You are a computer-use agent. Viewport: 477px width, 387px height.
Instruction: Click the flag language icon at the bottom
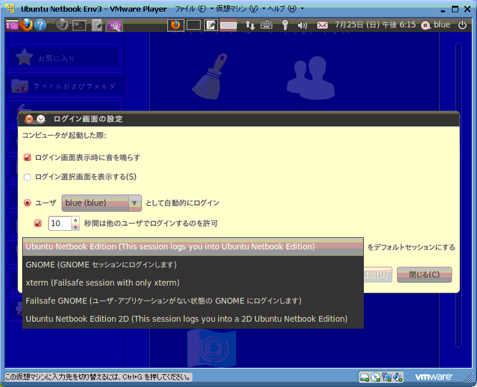coord(212,348)
